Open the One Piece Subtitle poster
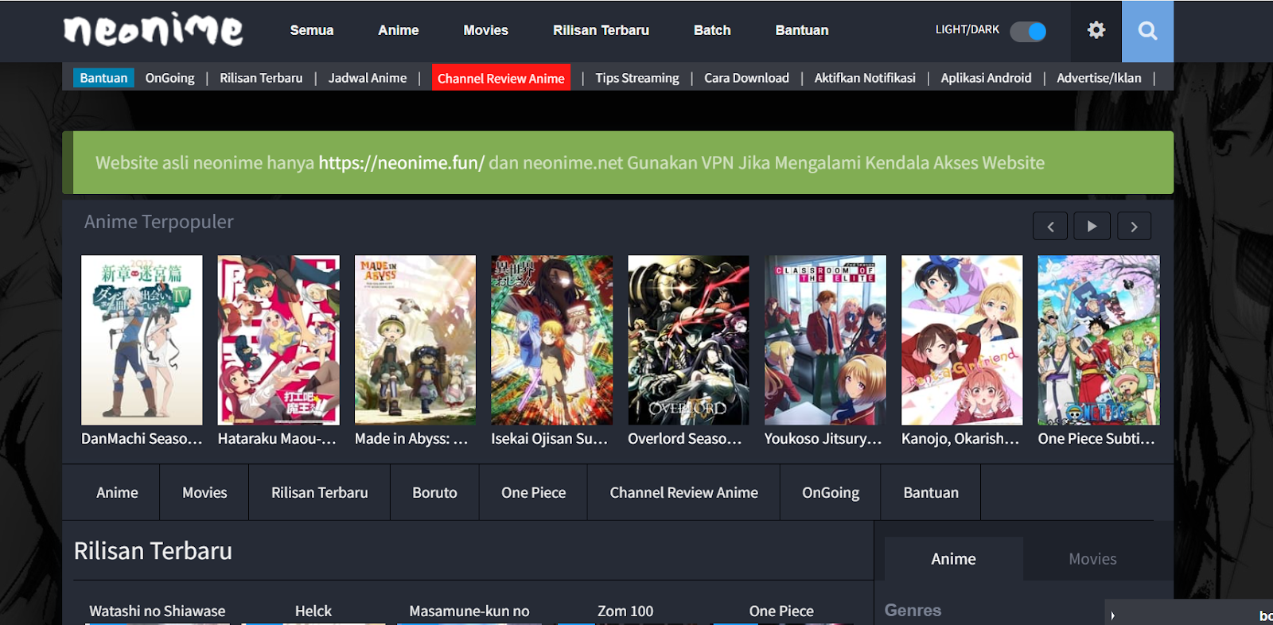 tap(1099, 340)
